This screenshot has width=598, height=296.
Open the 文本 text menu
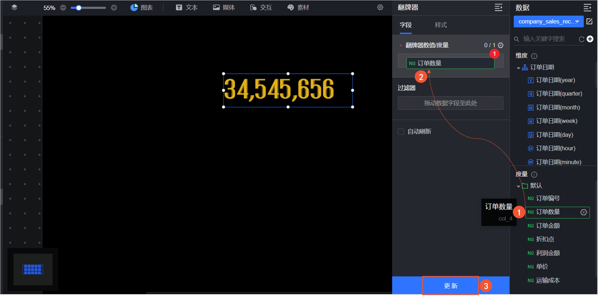[x=187, y=7]
